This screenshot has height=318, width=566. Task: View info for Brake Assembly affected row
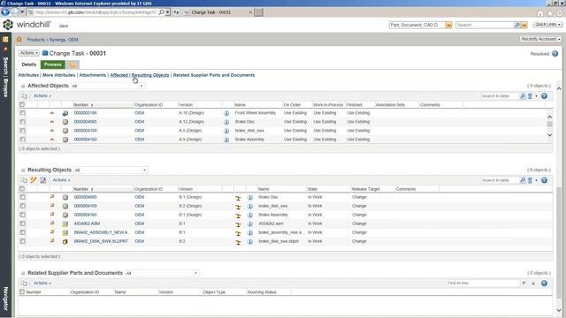(226, 140)
